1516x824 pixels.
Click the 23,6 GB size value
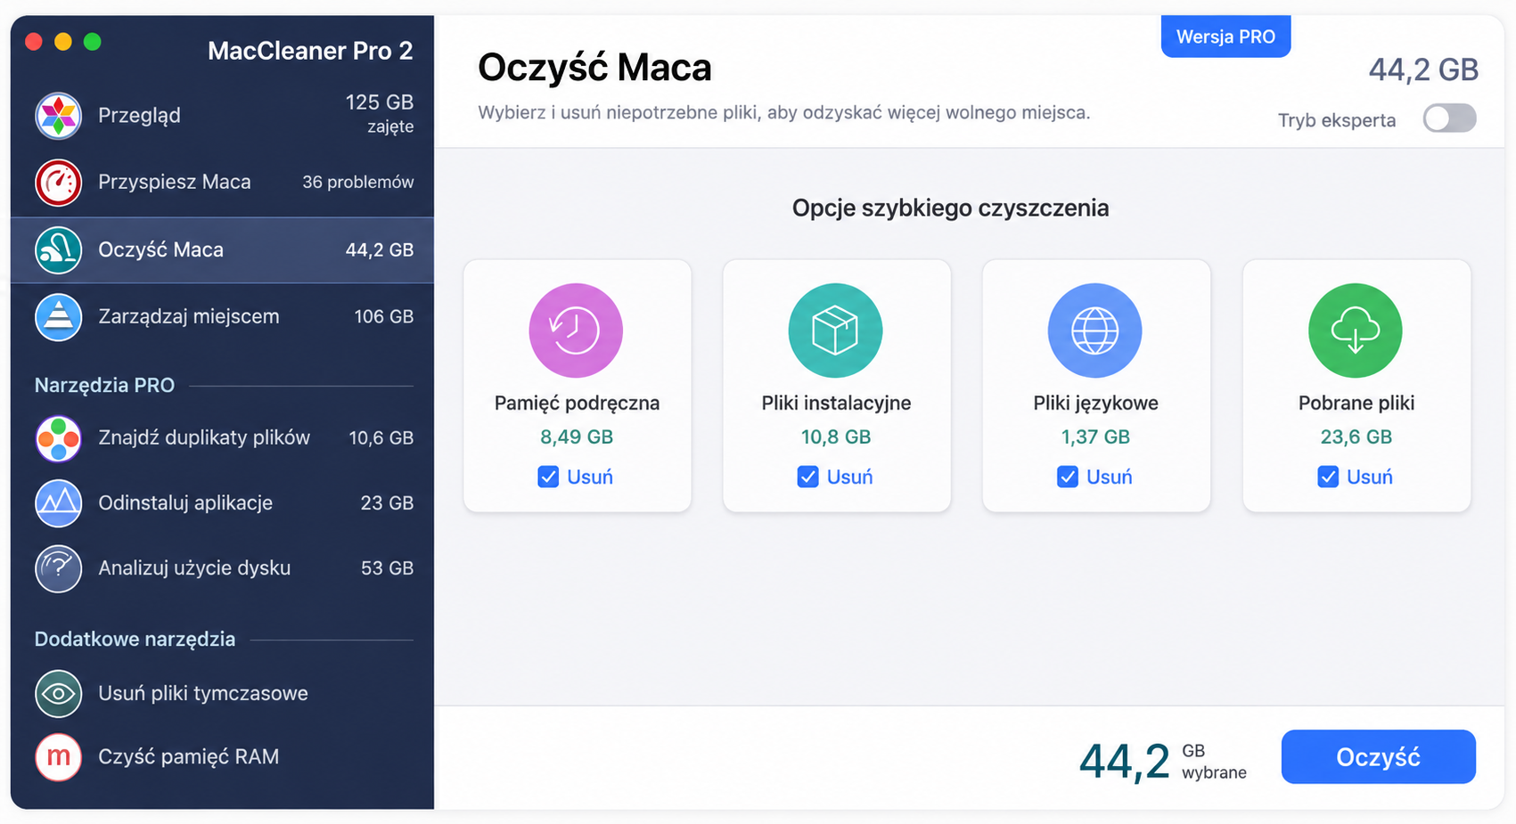click(1356, 436)
